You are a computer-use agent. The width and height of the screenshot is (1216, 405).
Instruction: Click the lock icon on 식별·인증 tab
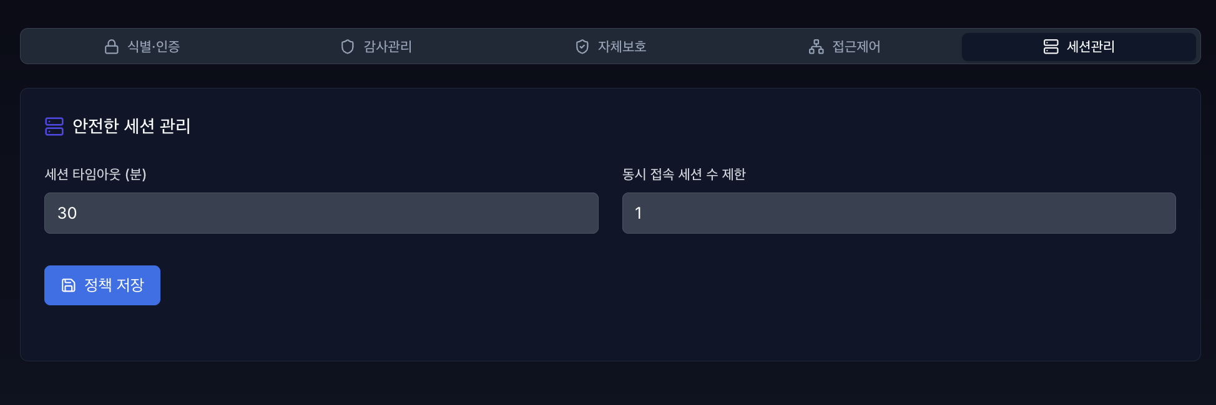tap(112, 46)
